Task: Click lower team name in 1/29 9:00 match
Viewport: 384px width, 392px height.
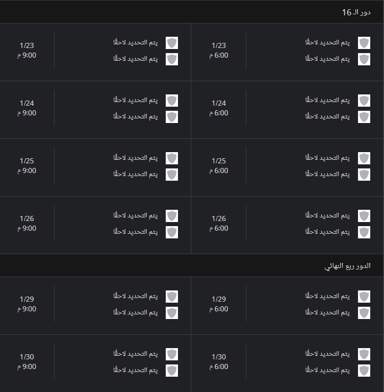Action: [136, 312]
